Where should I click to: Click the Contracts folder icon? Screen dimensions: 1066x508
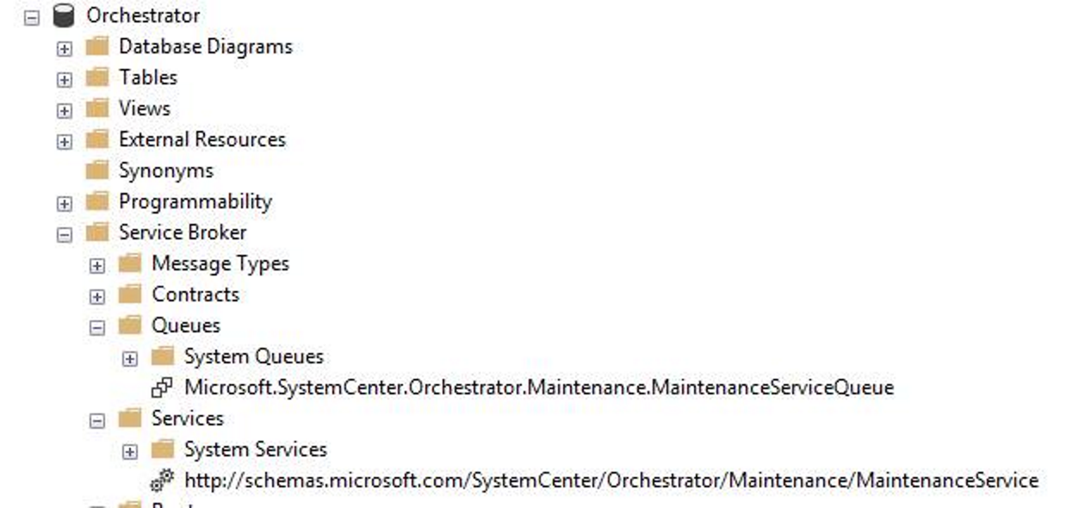[130, 294]
